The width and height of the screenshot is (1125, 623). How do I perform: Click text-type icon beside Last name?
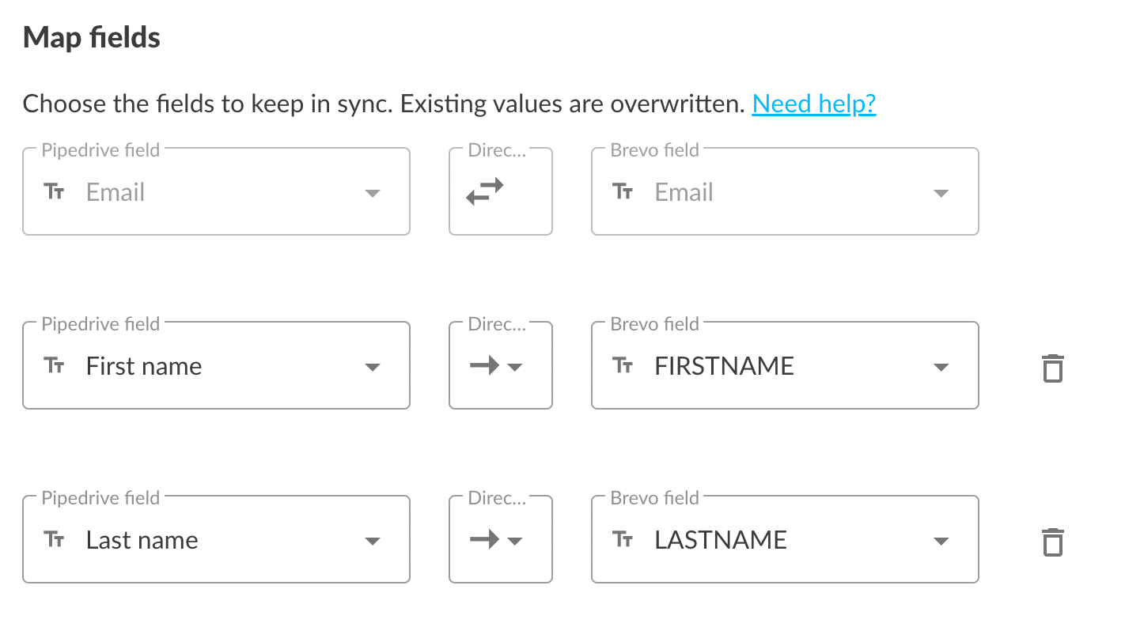point(55,540)
